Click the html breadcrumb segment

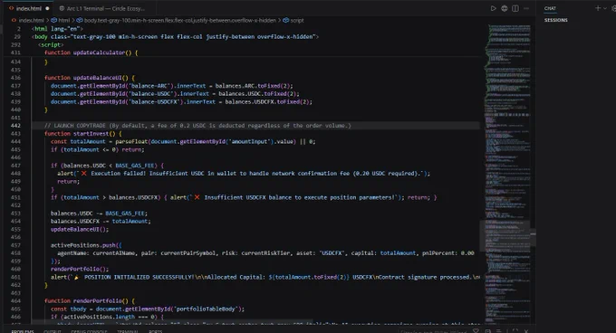click(x=63, y=21)
